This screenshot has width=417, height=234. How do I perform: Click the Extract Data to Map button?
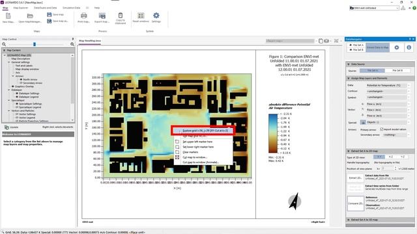378,47
